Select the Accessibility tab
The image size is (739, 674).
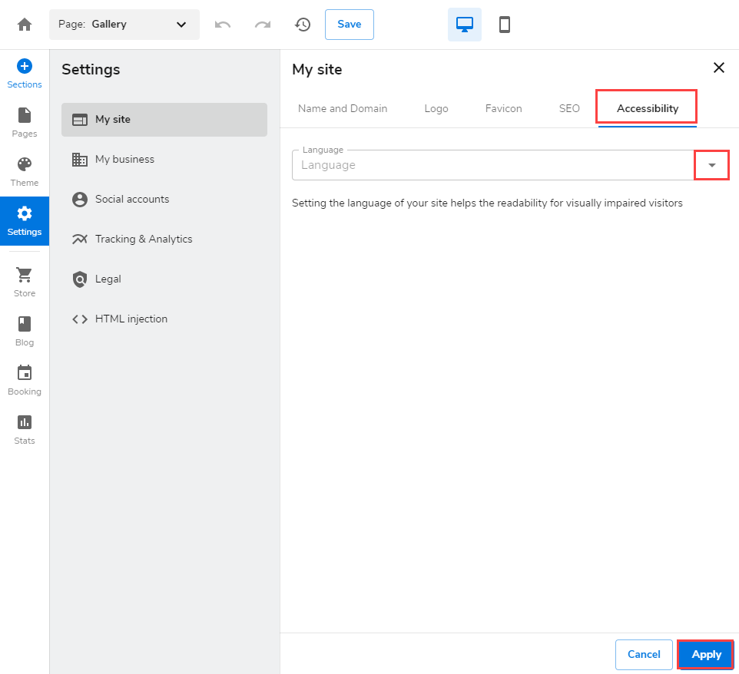pyautogui.click(x=648, y=109)
